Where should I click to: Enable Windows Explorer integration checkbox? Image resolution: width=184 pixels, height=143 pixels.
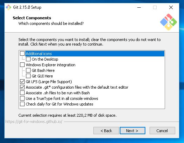[22, 65]
